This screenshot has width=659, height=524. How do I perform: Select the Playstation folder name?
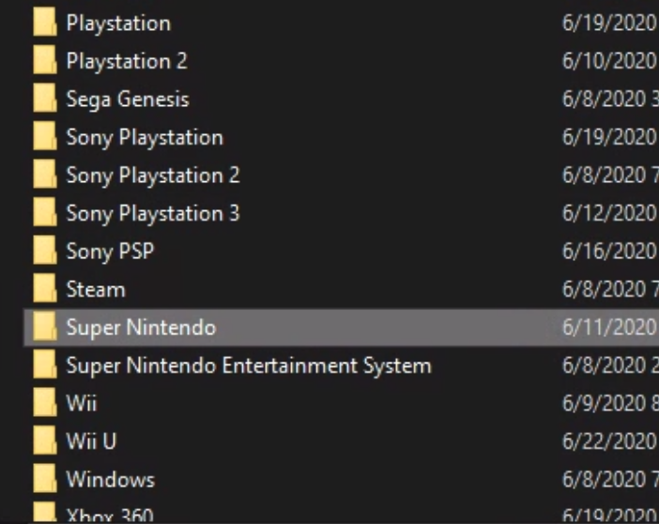[118, 23]
